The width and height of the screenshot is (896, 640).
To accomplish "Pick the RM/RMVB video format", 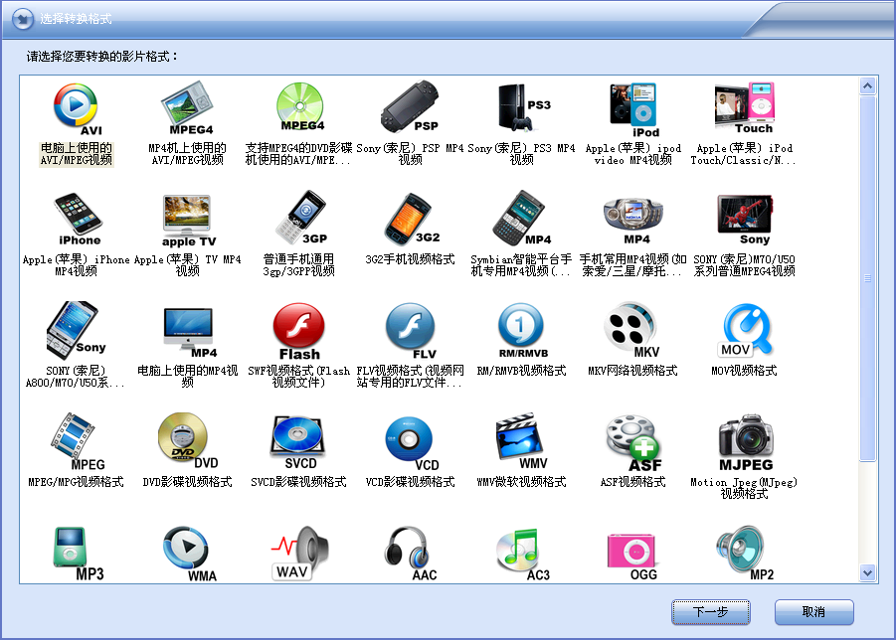I will pos(521,331).
